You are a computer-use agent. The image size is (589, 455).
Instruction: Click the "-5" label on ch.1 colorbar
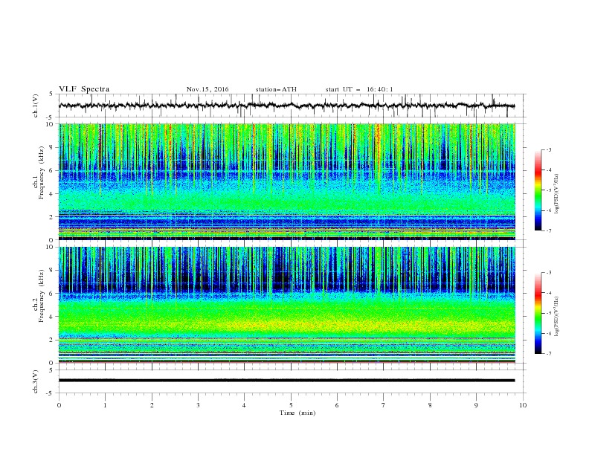(x=549, y=190)
